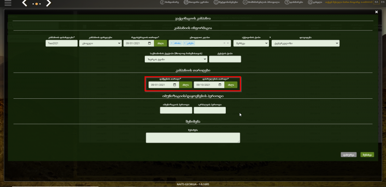The height and width of the screenshot is (187, 386).
Task: Remove the second blue tag in animal class multiselect
Action: coord(184,43)
